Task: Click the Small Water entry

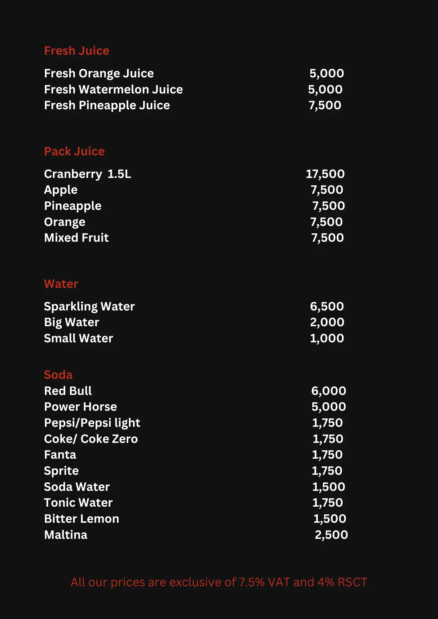Action: (78, 338)
